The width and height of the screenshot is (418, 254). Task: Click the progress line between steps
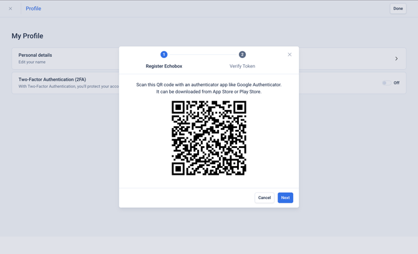pos(203,55)
